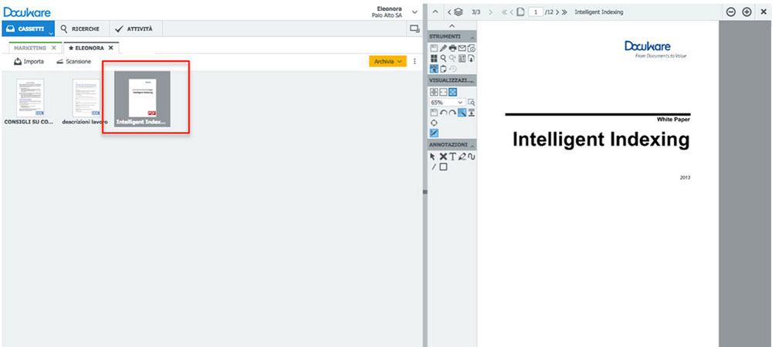Send document by email via the envelope icon
The image size is (772, 347).
(462, 48)
